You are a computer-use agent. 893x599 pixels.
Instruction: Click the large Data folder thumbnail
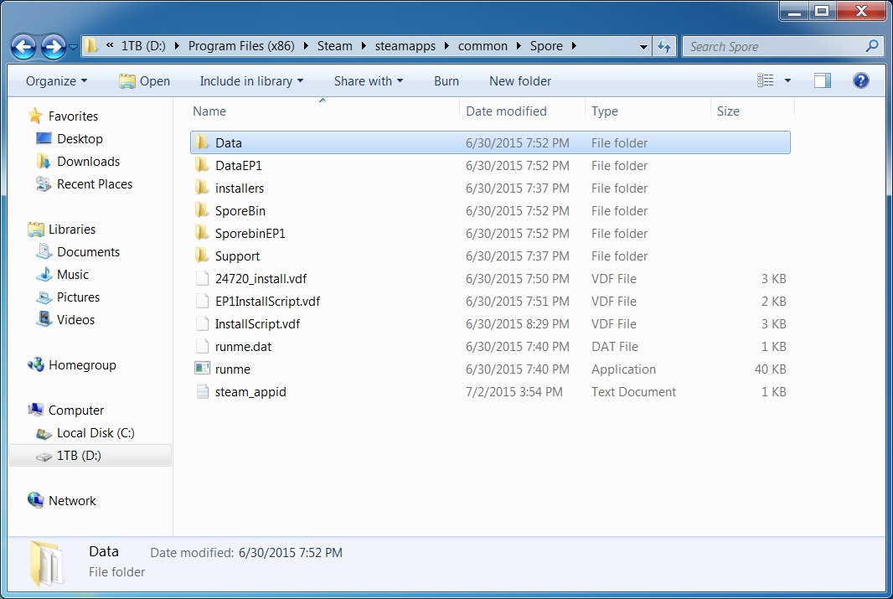[47, 563]
